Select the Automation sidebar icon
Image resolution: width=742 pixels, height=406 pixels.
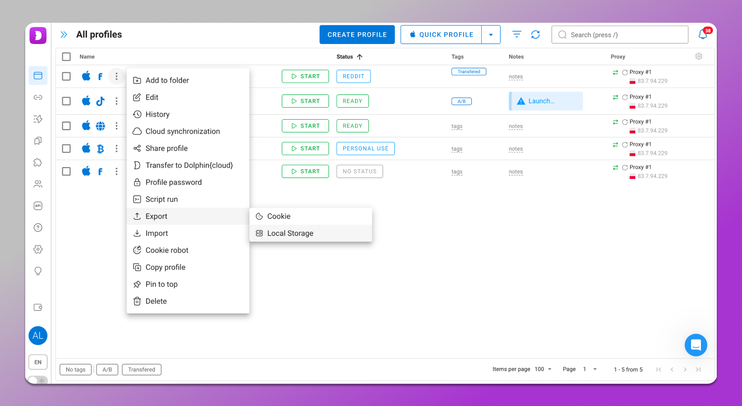click(x=38, y=119)
